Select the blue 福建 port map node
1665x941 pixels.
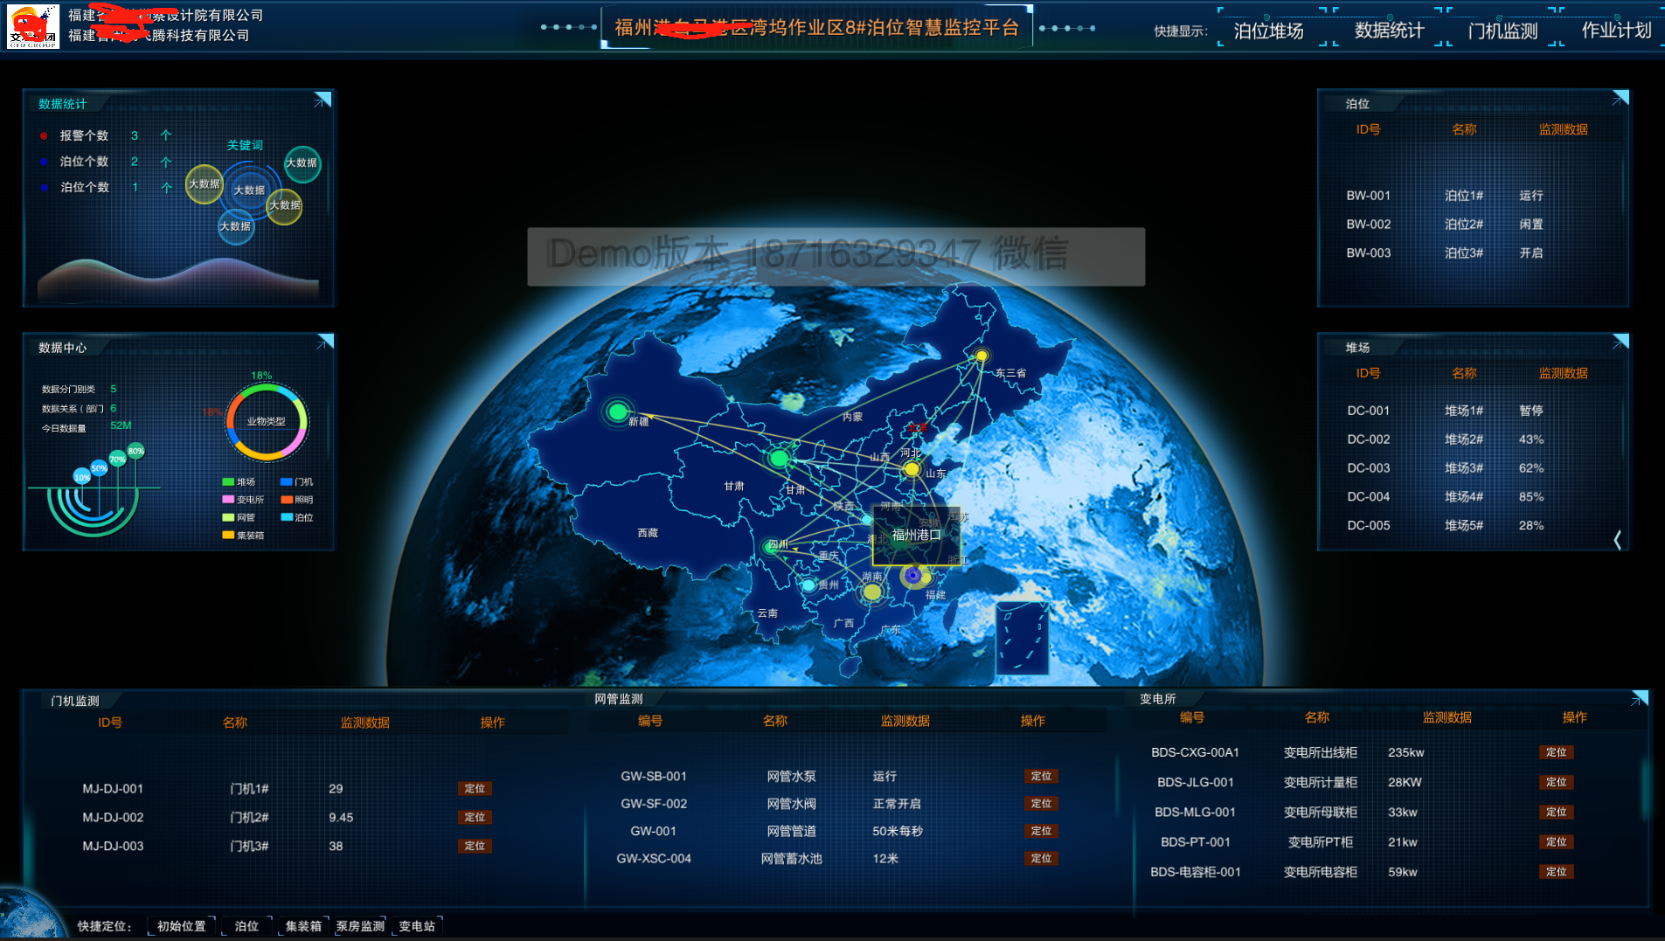pos(912,575)
